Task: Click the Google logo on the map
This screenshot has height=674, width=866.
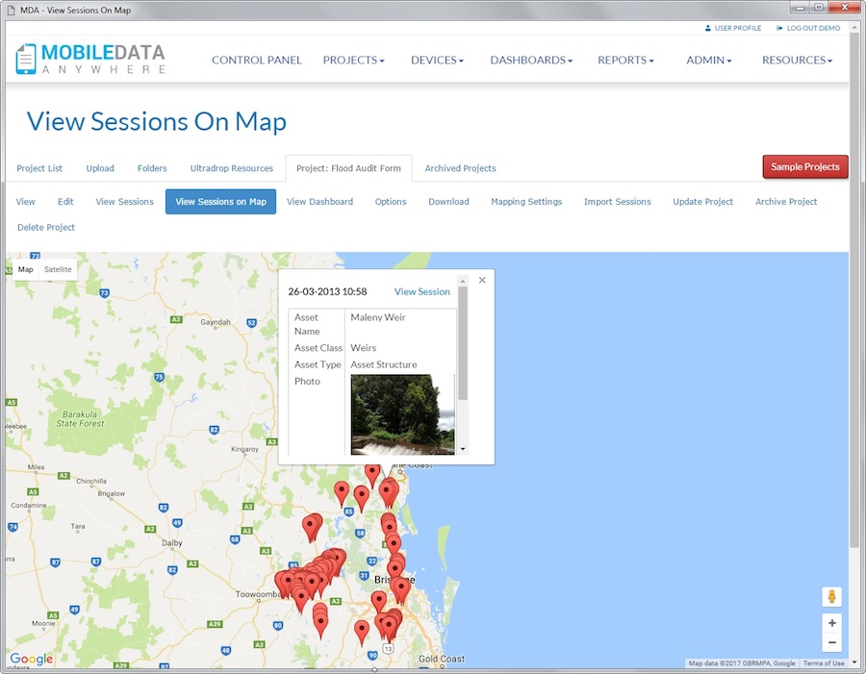Action: tap(32, 659)
